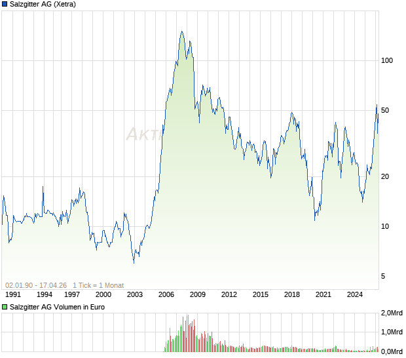The height and width of the screenshot is (358, 406).
Task: Click the 2006 x-axis label
Action: [166, 295]
